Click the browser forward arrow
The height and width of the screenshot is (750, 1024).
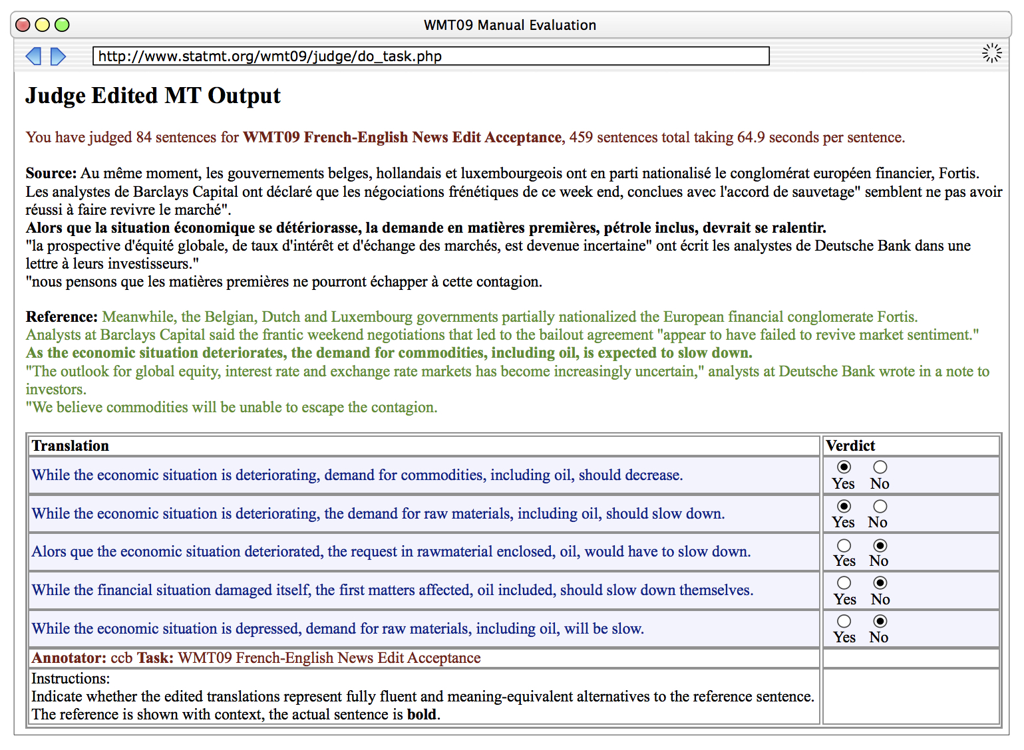point(59,57)
